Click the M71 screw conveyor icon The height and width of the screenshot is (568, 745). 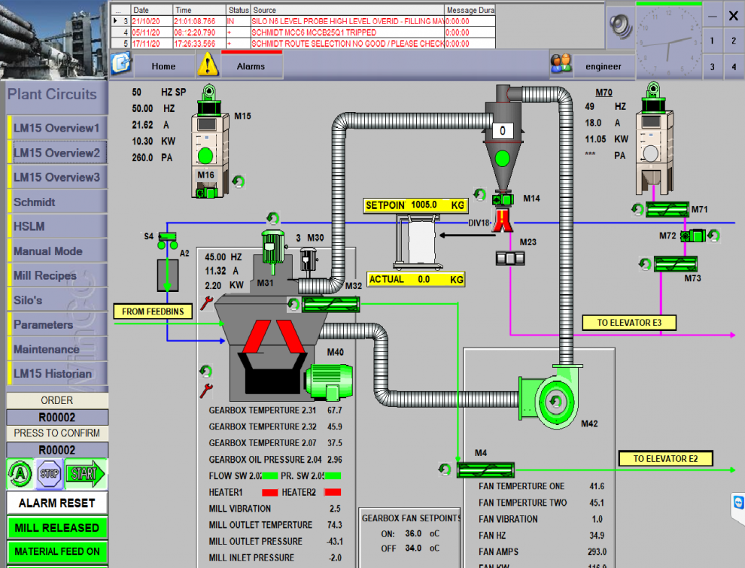tap(673, 209)
